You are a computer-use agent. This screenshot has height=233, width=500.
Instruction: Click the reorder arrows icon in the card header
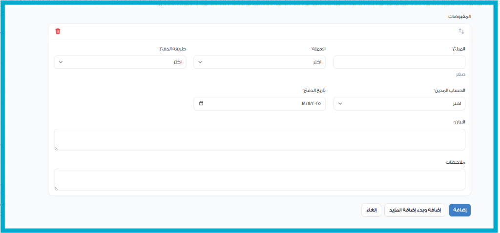click(x=461, y=31)
